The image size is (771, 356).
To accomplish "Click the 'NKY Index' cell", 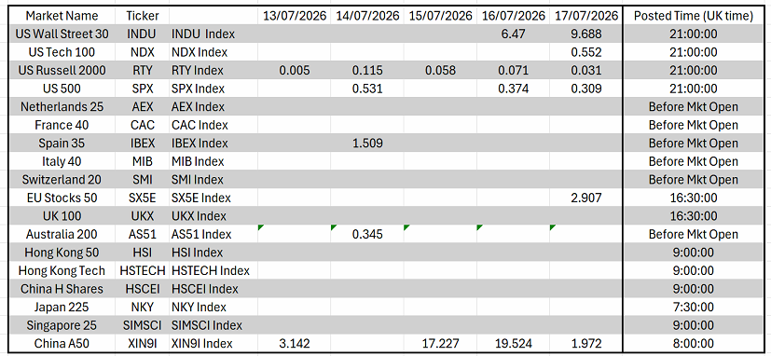I will pyautogui.click(x=213, y=307).
